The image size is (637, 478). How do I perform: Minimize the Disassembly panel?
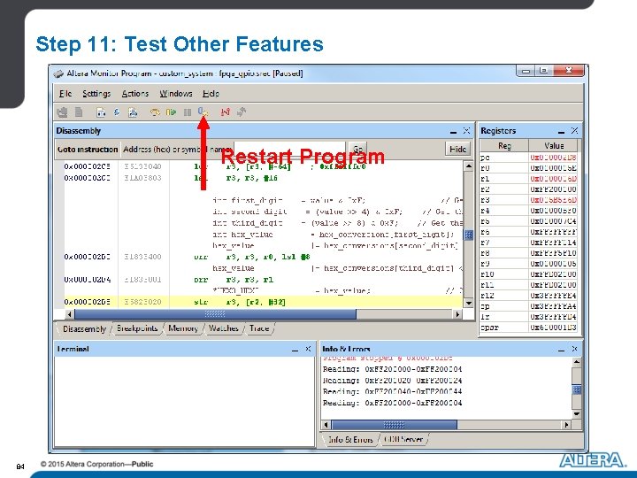(453, 131)
